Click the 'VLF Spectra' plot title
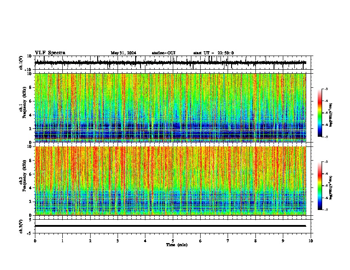Image resolution: width=350 pixels, height=270 pixels. [50, 53]
